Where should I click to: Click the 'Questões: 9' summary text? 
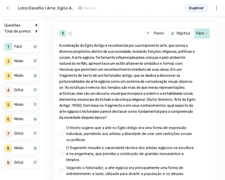[21, 25]
